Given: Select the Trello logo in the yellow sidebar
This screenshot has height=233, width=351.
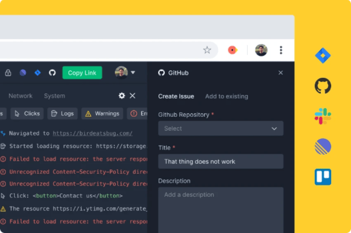Looking at the screenshot, I should 322,177.
